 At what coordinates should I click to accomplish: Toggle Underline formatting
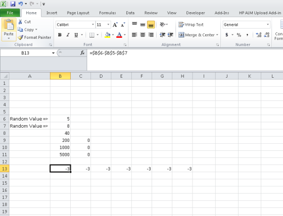click(x=76, y=35)
